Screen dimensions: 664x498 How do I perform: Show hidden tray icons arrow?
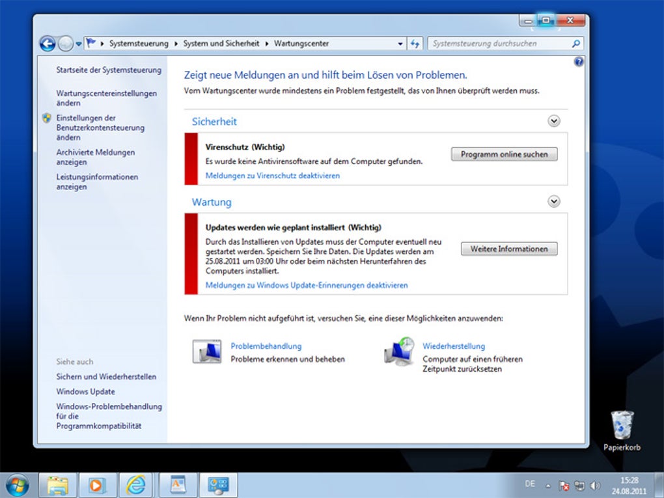click(x=548, y=486)
